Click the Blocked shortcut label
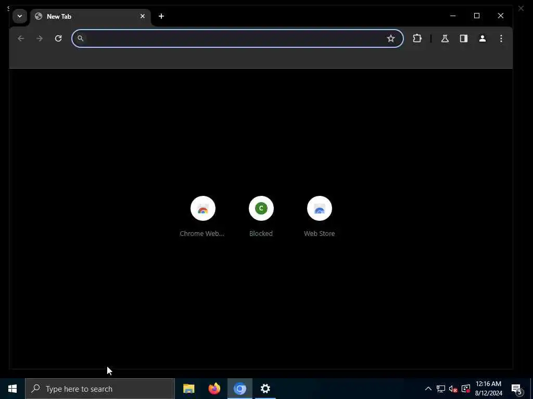The height and width of the screenshot is (399, 533). 261,233
